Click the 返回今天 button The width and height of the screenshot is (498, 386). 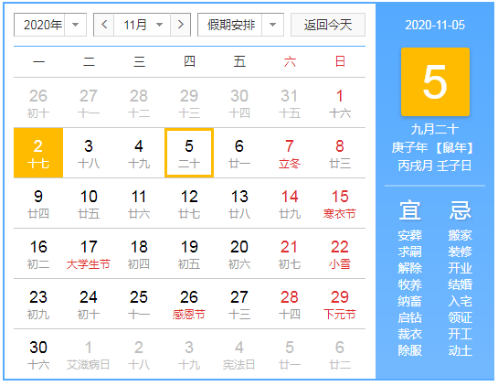coord(328,25)
